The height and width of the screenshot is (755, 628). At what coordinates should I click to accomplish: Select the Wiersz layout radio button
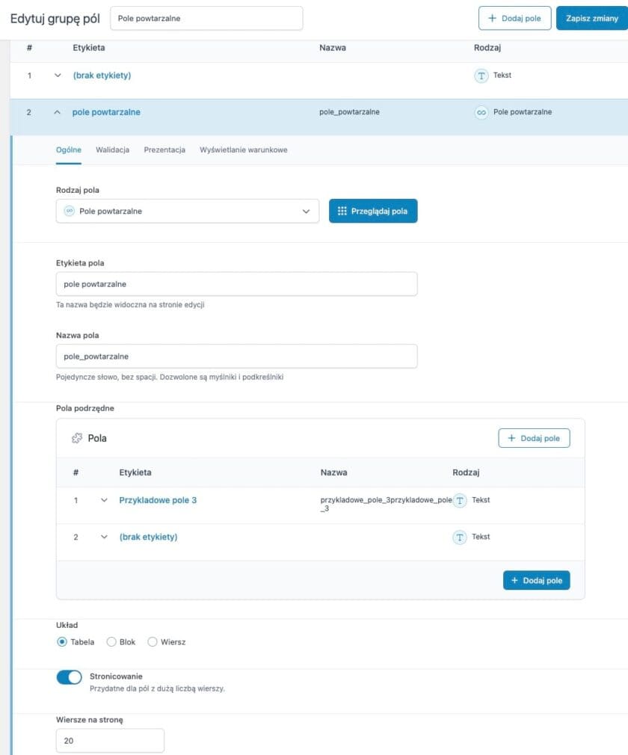[x=153, y=641]
